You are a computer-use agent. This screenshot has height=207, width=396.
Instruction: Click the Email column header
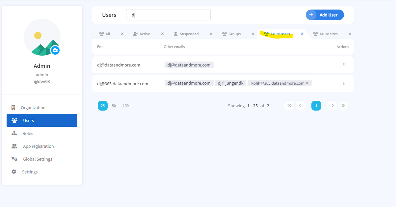(102, 47)
